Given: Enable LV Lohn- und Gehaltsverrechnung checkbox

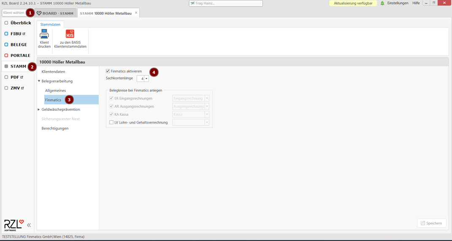Looking at the screenshot, I should 111,123.
